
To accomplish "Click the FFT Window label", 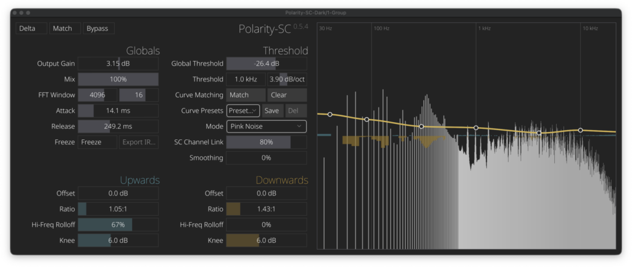I will click(x=57, y=95).
